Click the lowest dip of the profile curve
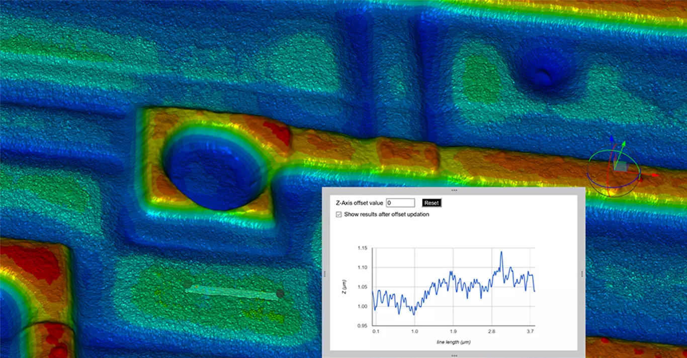The width and height of the screenshot is (687, 358). coord(414,314)
